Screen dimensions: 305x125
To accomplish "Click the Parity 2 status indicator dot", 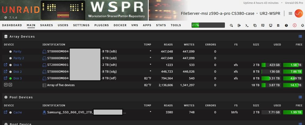I will click(10, 58).
